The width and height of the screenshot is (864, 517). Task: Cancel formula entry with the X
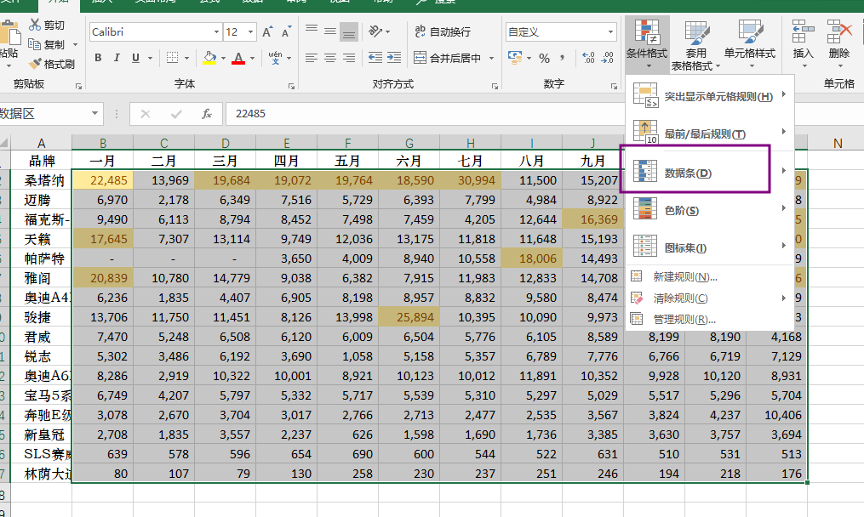point(146,113)
